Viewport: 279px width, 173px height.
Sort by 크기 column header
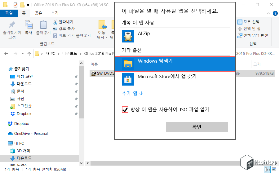point(257,64)
